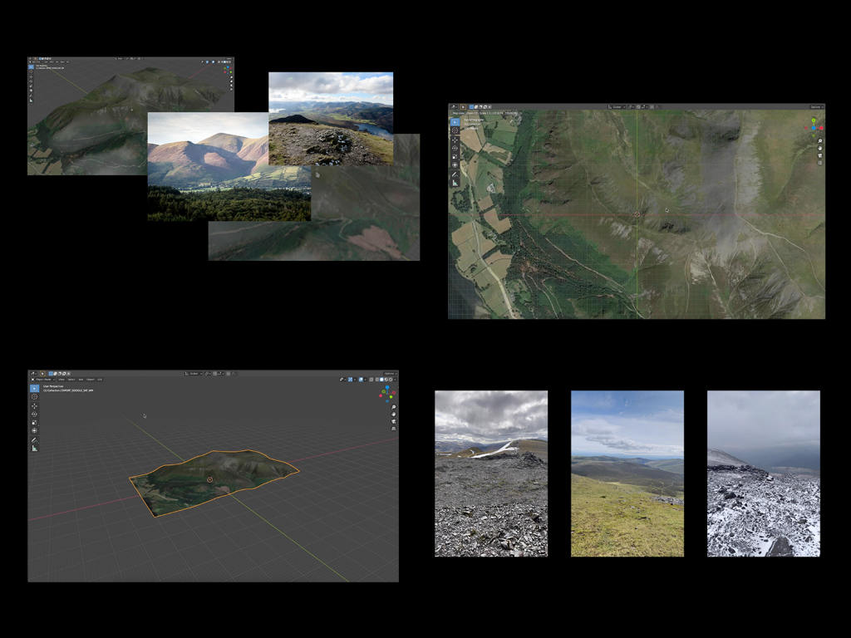Viewport: 851px width, 638px height.
Task: Toggle proportional editing in the bottom-left viewport header
Action: [x=228, y=374]
